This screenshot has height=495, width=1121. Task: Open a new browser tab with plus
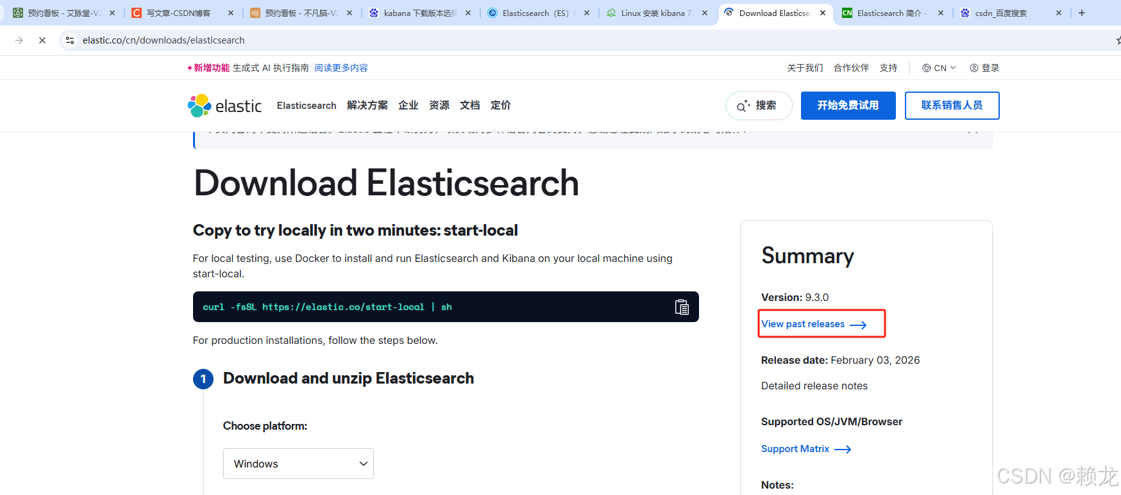point(1082,13)
